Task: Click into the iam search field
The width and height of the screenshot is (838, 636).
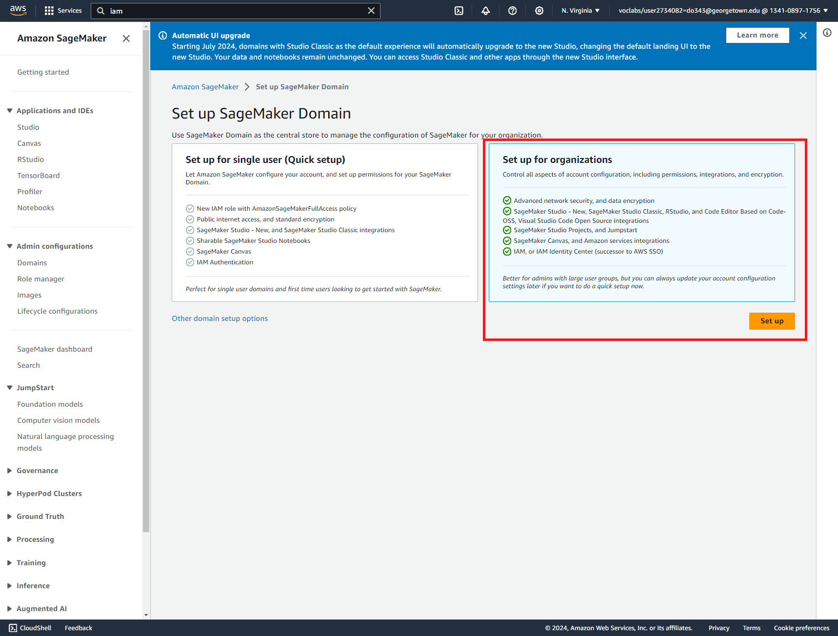Action: point(236,11)
